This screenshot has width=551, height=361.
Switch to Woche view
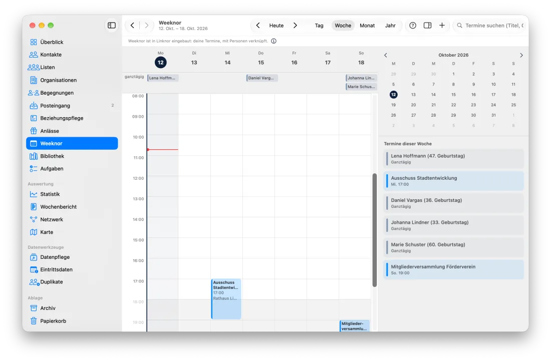pyautogui.click(x=343, y=25)
